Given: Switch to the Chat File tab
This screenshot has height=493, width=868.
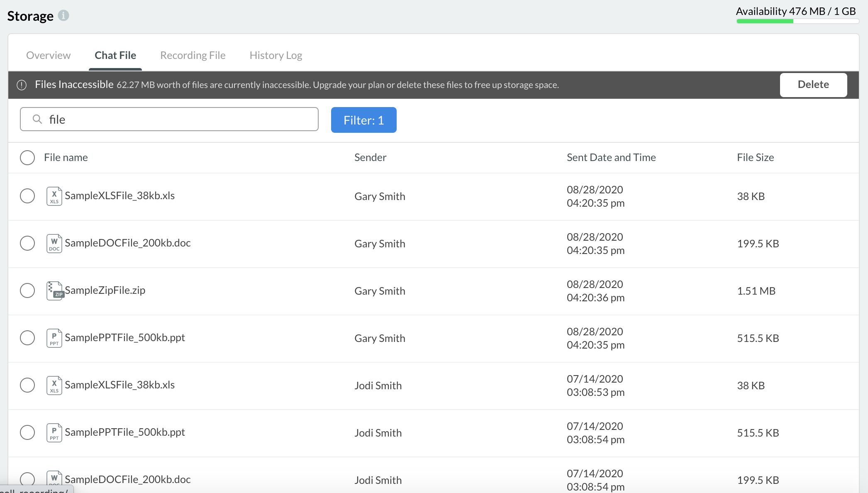Looking at the screenshot, I should click(x=115, y=55).
